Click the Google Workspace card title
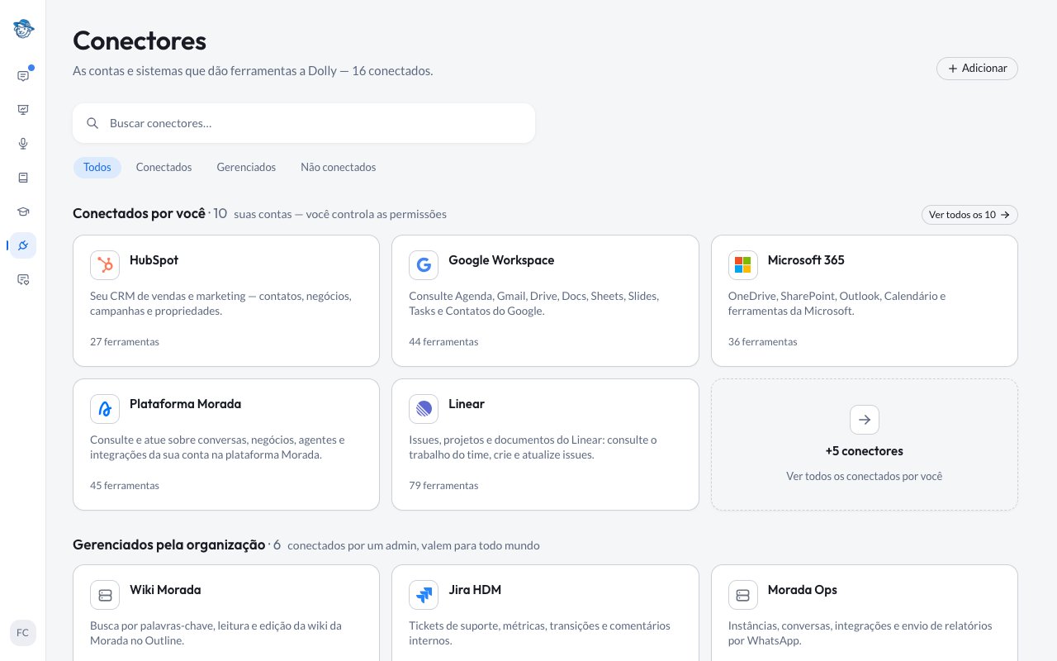 [501, 260]
